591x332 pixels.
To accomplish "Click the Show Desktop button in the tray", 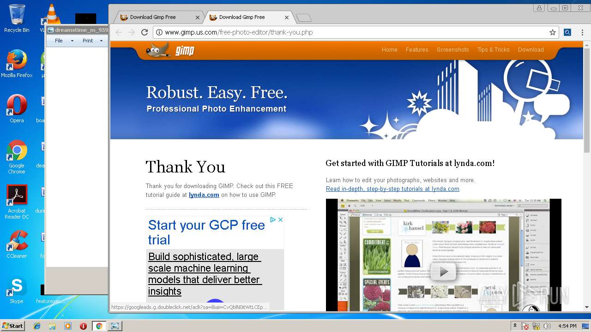I will 586,326.
